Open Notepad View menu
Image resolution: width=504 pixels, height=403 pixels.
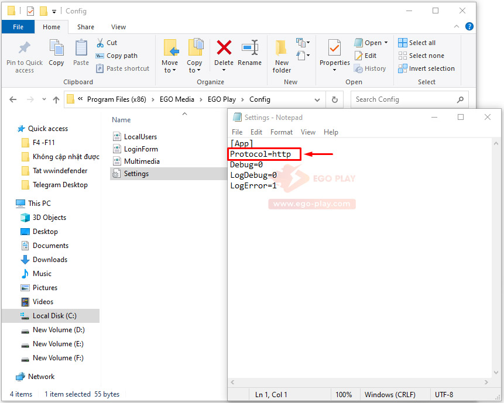308,132
